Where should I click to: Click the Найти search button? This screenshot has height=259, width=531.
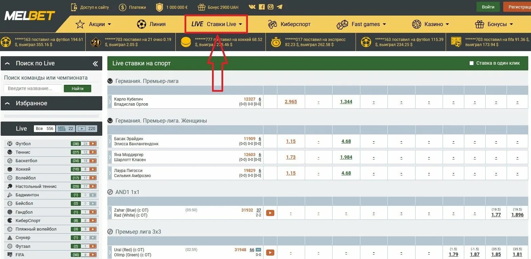(78, 88)
